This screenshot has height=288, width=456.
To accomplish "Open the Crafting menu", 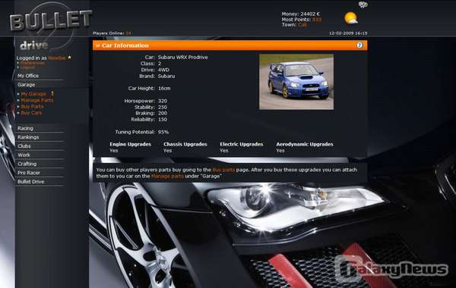I will 27,164.
